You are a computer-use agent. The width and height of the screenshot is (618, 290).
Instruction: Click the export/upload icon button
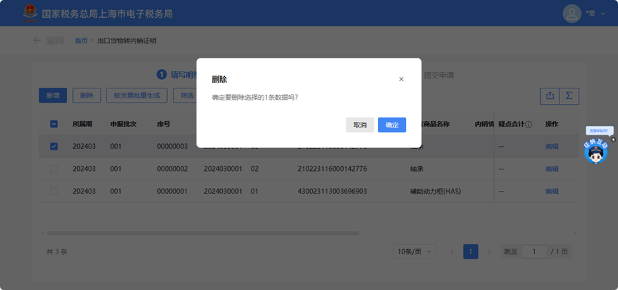[x=549, y=95]
